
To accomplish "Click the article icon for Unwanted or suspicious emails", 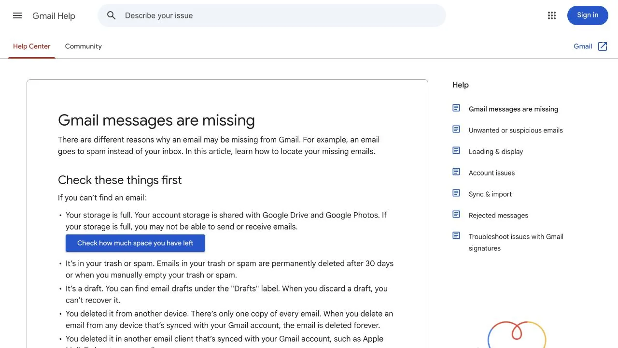I will pyautogui.click(x=456, y=129).
